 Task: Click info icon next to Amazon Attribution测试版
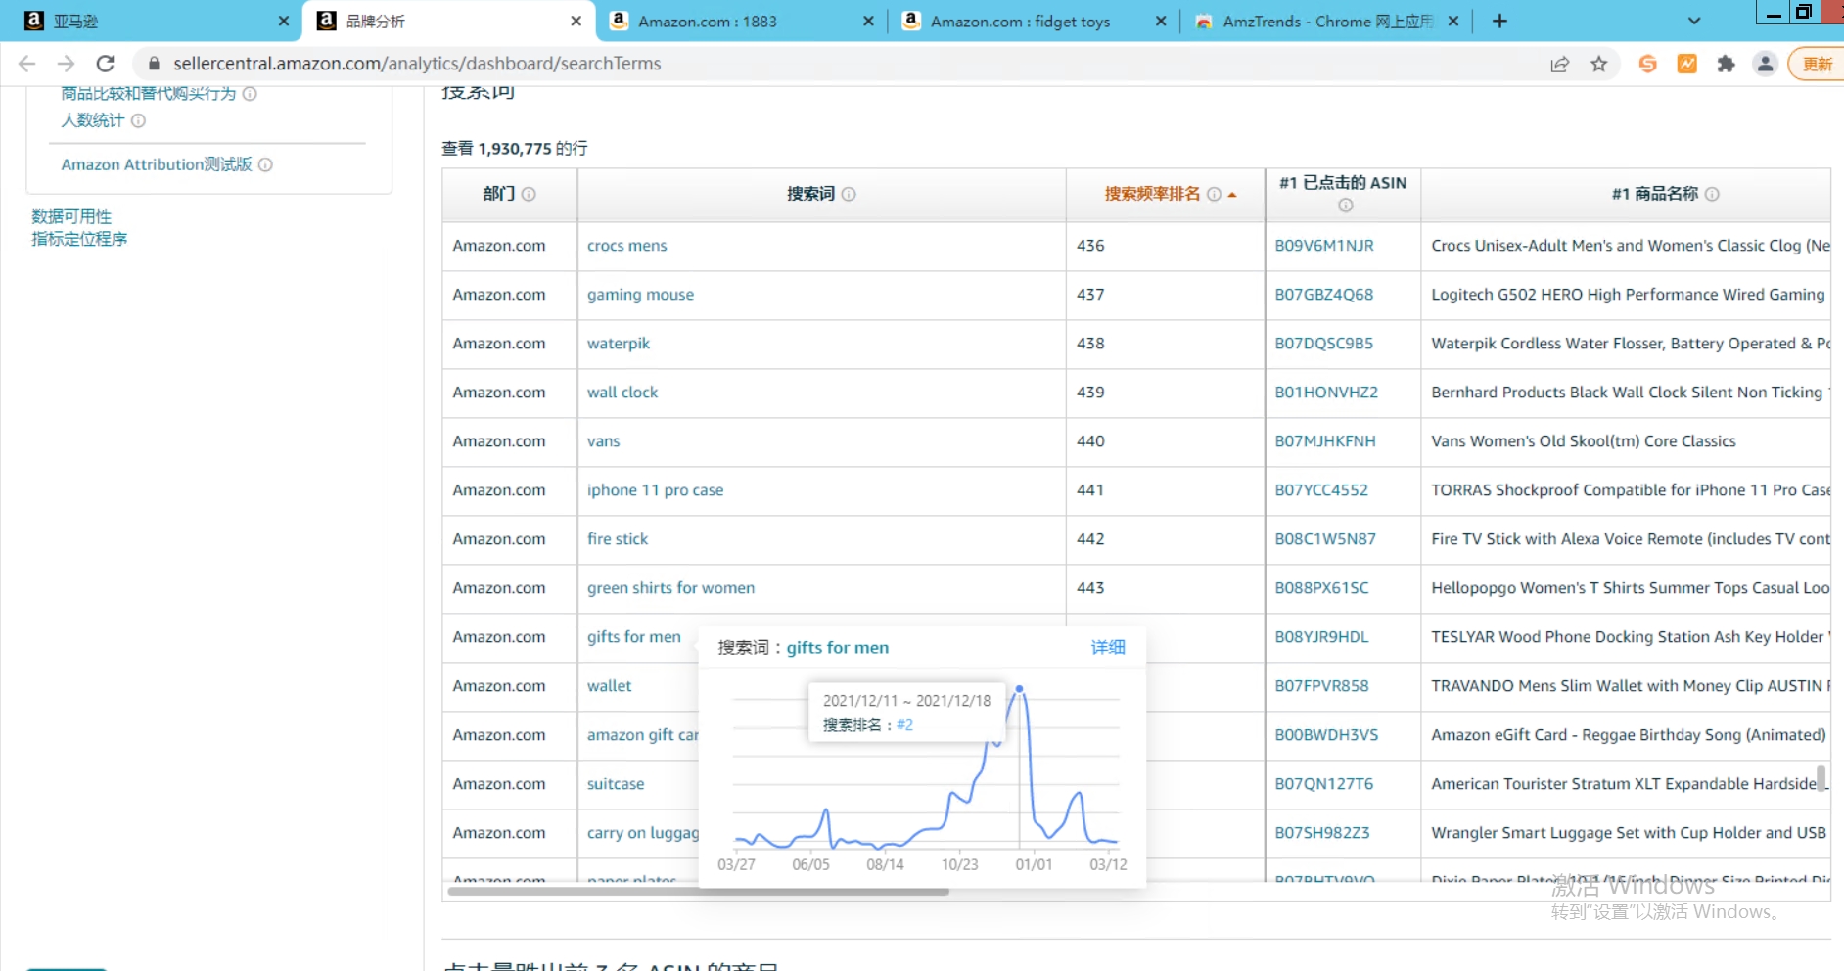(265, 164)
